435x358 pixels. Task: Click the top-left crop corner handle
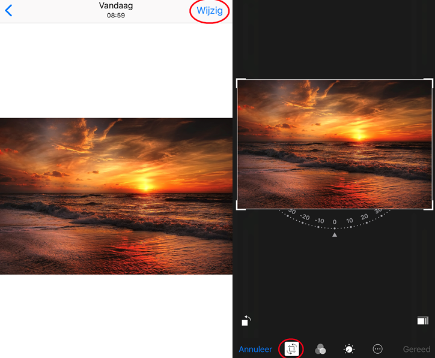tap(239, 82)
